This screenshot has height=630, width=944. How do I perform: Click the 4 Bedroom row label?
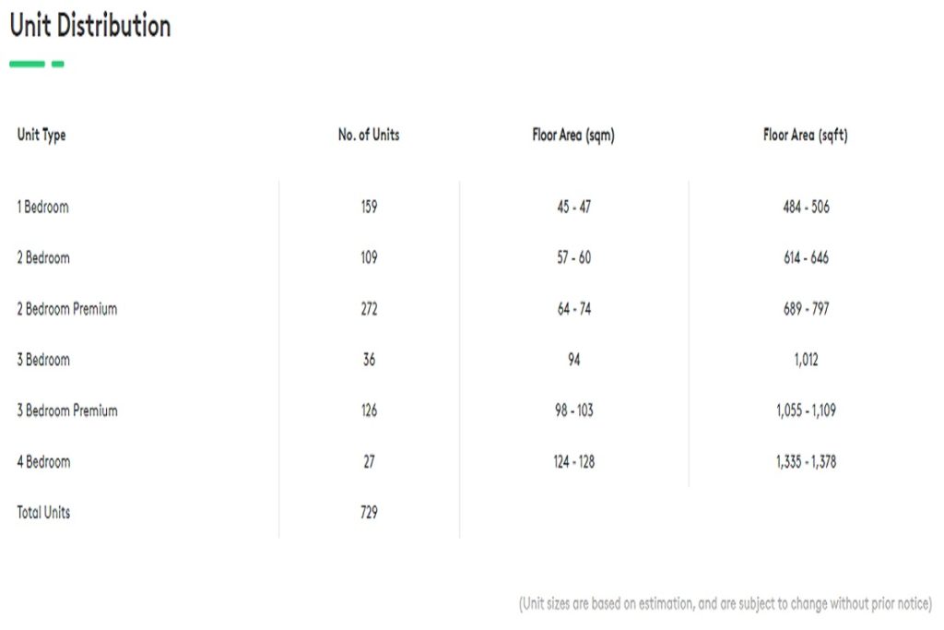(x=43, y=462)
